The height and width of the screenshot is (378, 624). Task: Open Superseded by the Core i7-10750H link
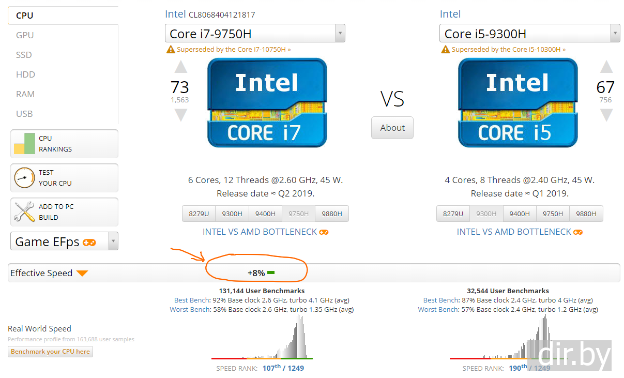[x=234, y=50]
